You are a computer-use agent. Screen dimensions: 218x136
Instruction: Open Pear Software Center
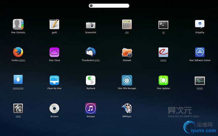pos(200,52)
